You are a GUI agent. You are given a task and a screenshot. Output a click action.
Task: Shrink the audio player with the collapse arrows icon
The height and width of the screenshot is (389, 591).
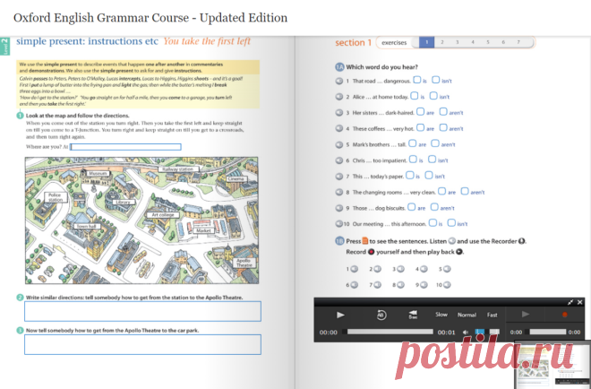[570, 302]
